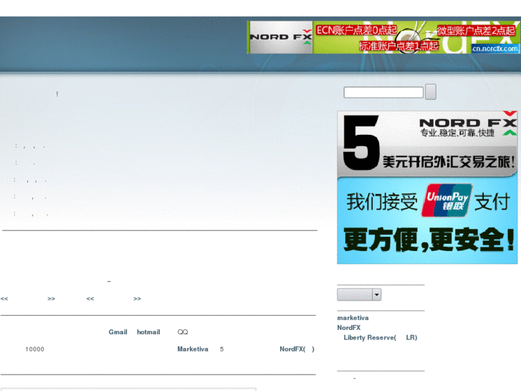Go to first << previous navigation link
The width and height of the screenshot is (521, 391).
(x=4, y=299)
